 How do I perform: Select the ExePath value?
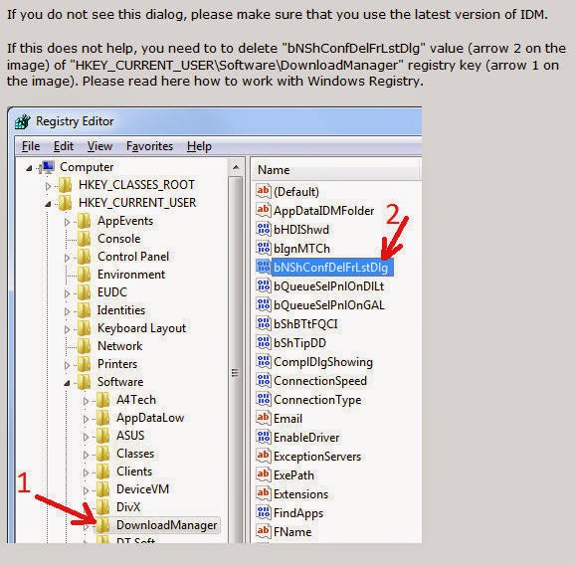pyautogui.click(x=293, y=475)
